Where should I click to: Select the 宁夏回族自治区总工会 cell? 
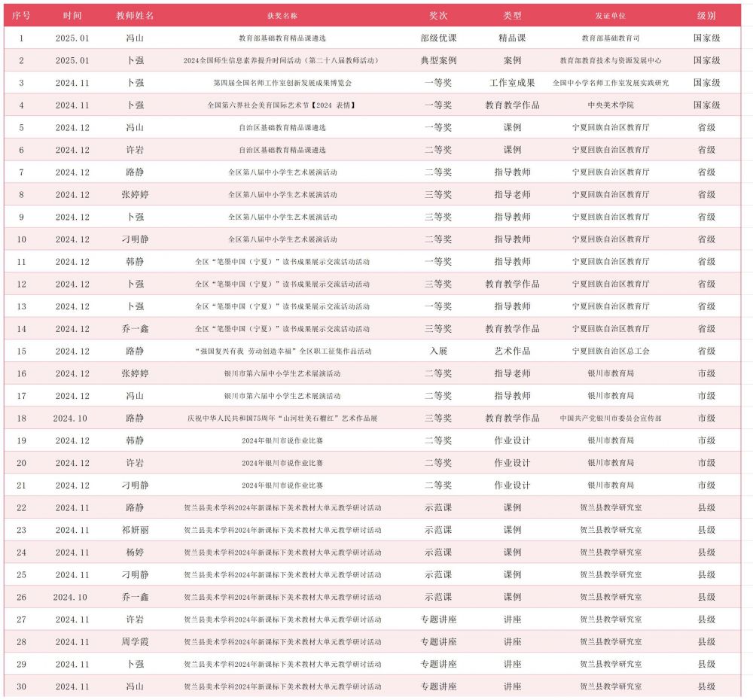coord(611,352)
